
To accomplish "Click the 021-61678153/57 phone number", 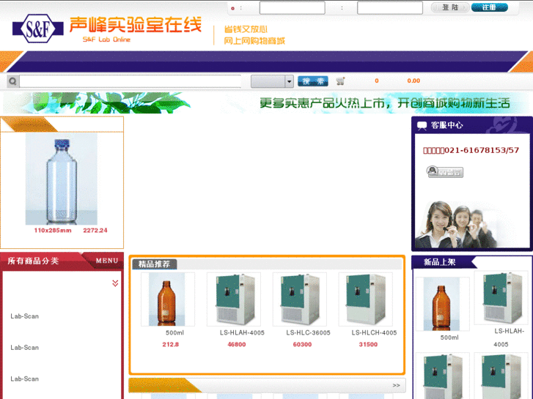I will 482,150.
